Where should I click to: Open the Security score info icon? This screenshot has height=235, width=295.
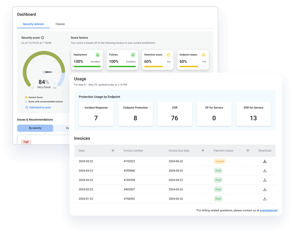42,37
